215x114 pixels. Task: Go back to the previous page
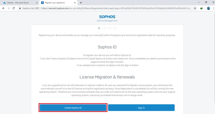tap(3, 8)
